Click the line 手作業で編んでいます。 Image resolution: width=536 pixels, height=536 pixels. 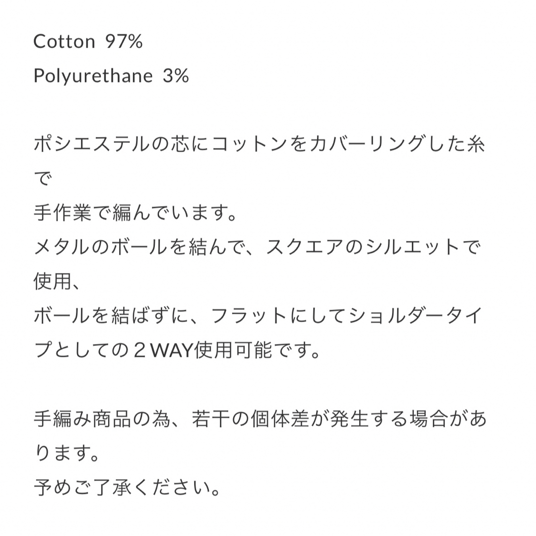coord(135,212)
